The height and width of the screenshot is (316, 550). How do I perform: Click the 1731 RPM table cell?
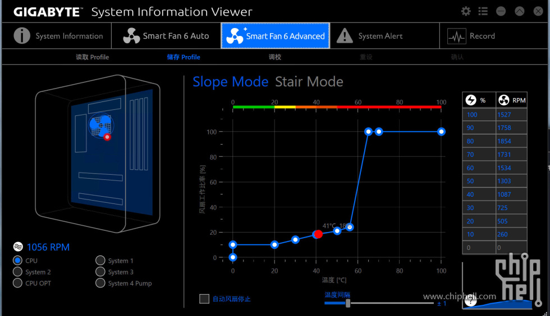[511, 155]
